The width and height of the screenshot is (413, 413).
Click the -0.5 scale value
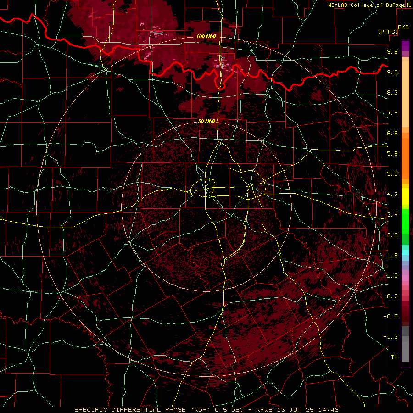pyautogui.click(x=391, y=317)
